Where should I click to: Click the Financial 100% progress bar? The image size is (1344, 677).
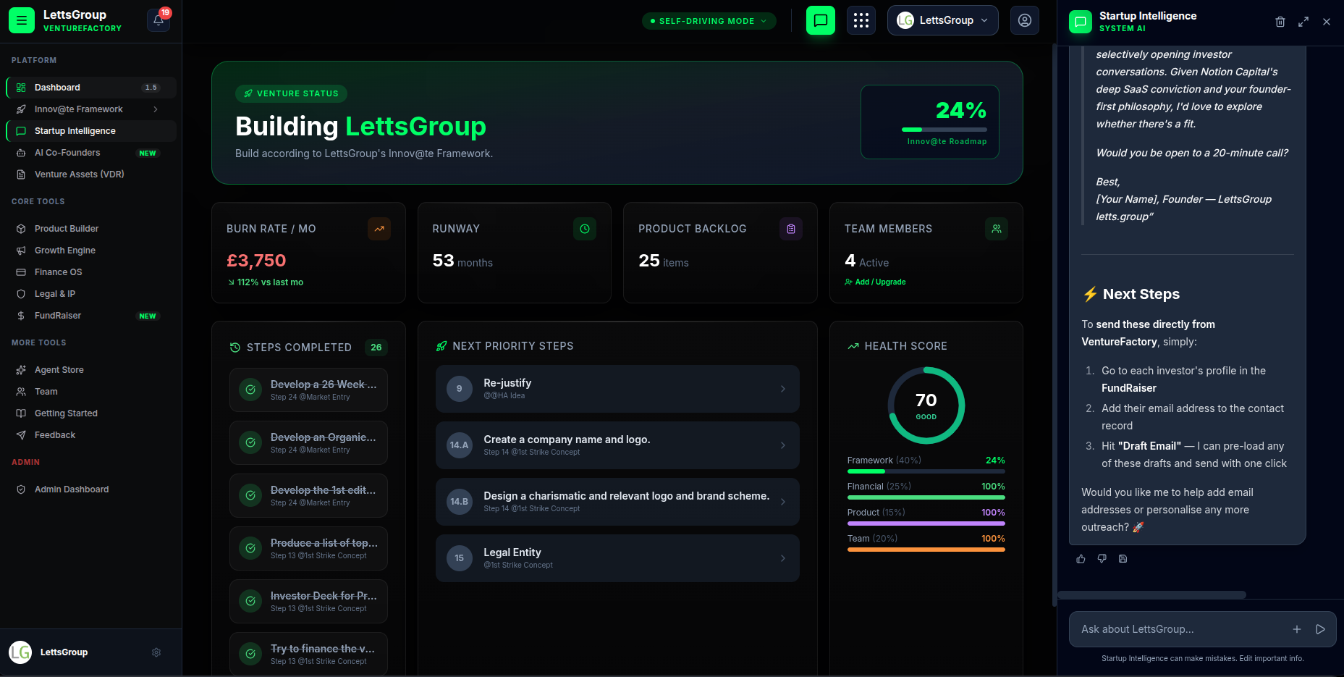[x=926, y=497]
